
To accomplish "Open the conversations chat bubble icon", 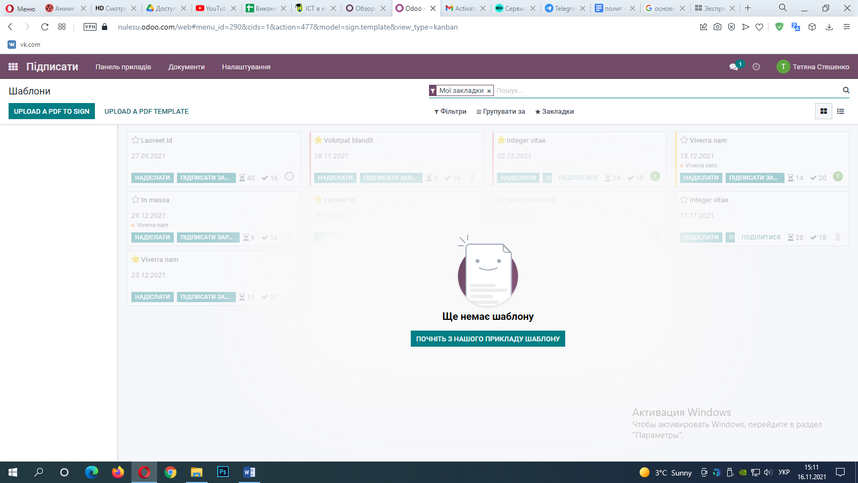I will (x=734, y=67).
